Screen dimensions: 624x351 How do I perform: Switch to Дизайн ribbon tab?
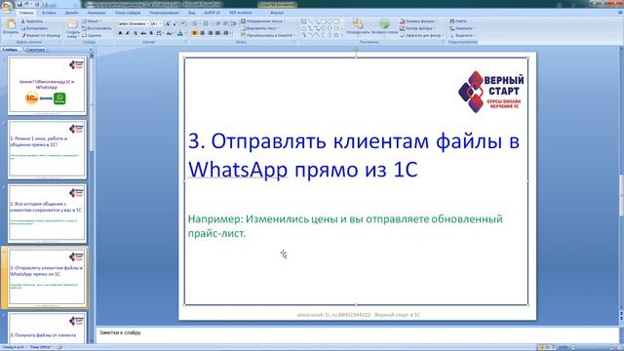(x=71, y=13)
